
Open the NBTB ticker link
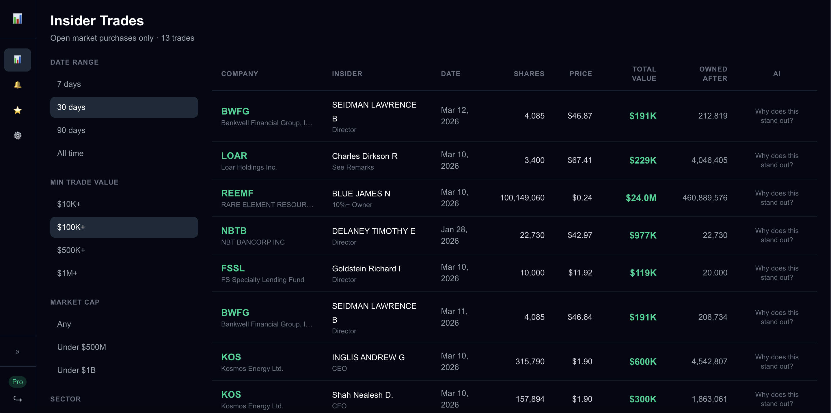pos(234,231)
